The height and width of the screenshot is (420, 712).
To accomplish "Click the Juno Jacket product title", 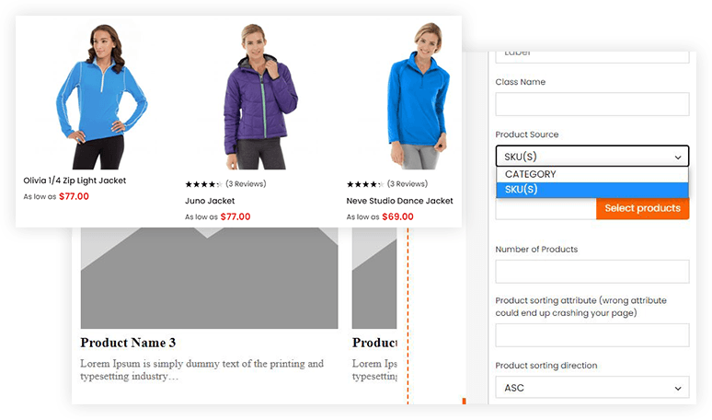I will (x=210, y=201).
